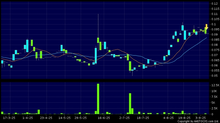Click the 0.07 price axis label
The image size is (220, 123).
click(215, 55)
